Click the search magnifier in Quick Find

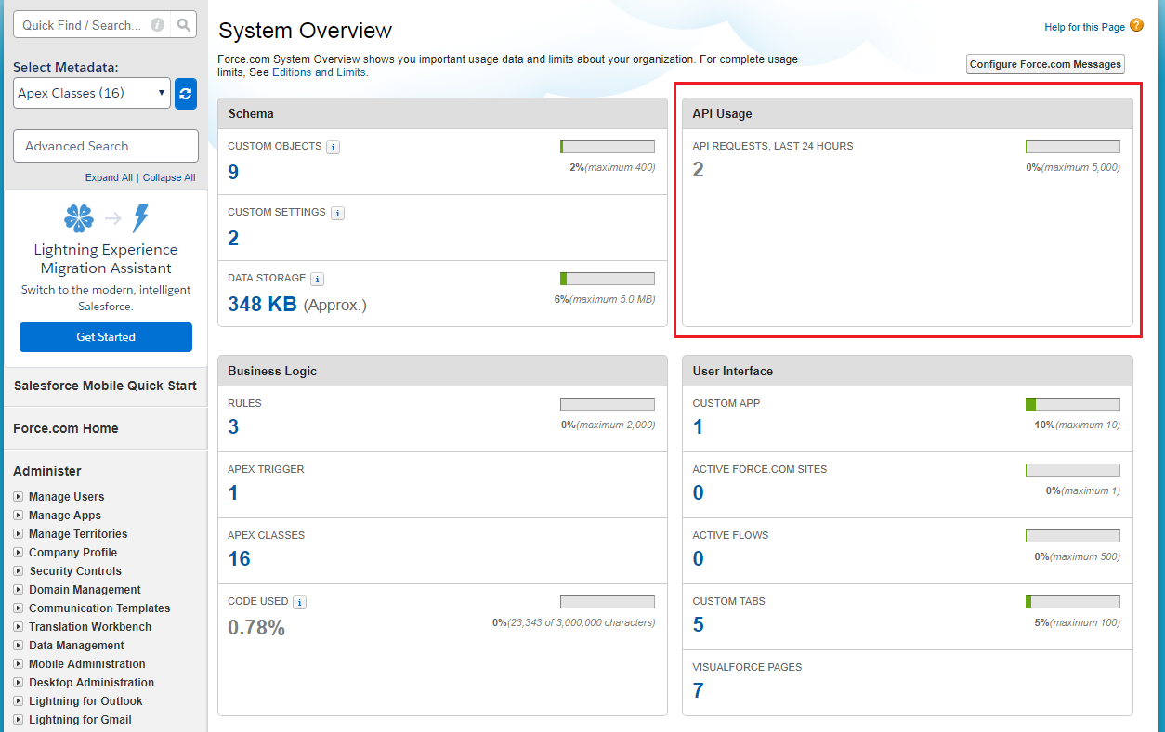click(183, 24)
